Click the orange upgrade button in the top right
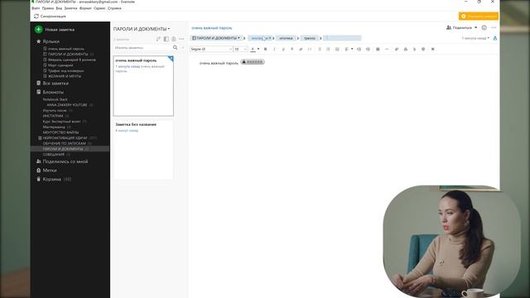 coord(479,17)
